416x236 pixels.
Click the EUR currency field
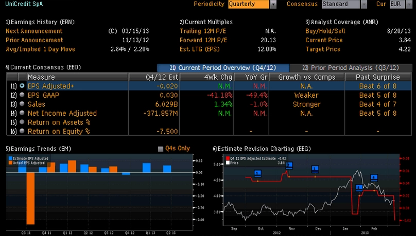[397, 4]
